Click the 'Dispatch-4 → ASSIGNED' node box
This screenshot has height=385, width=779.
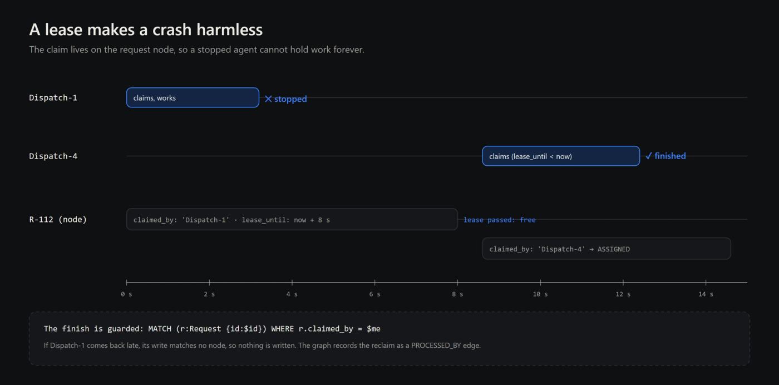tap(607, 249)
